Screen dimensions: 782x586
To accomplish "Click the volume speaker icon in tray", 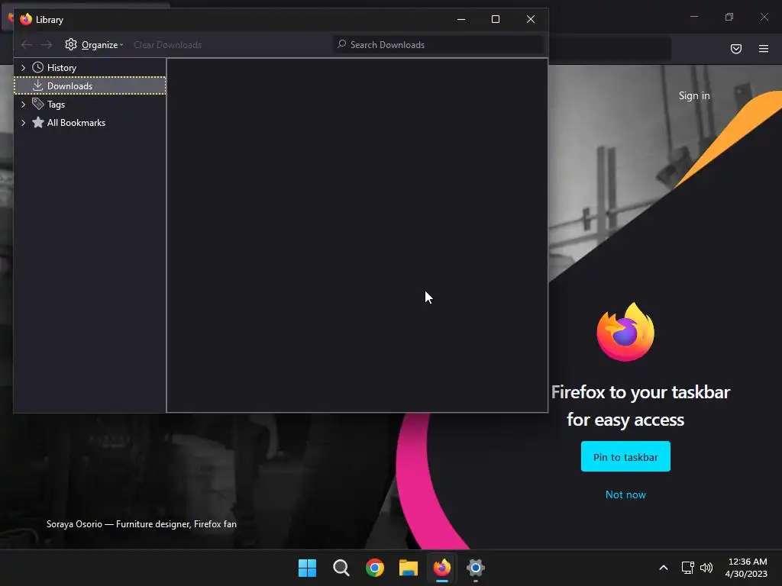I will 706,568.
